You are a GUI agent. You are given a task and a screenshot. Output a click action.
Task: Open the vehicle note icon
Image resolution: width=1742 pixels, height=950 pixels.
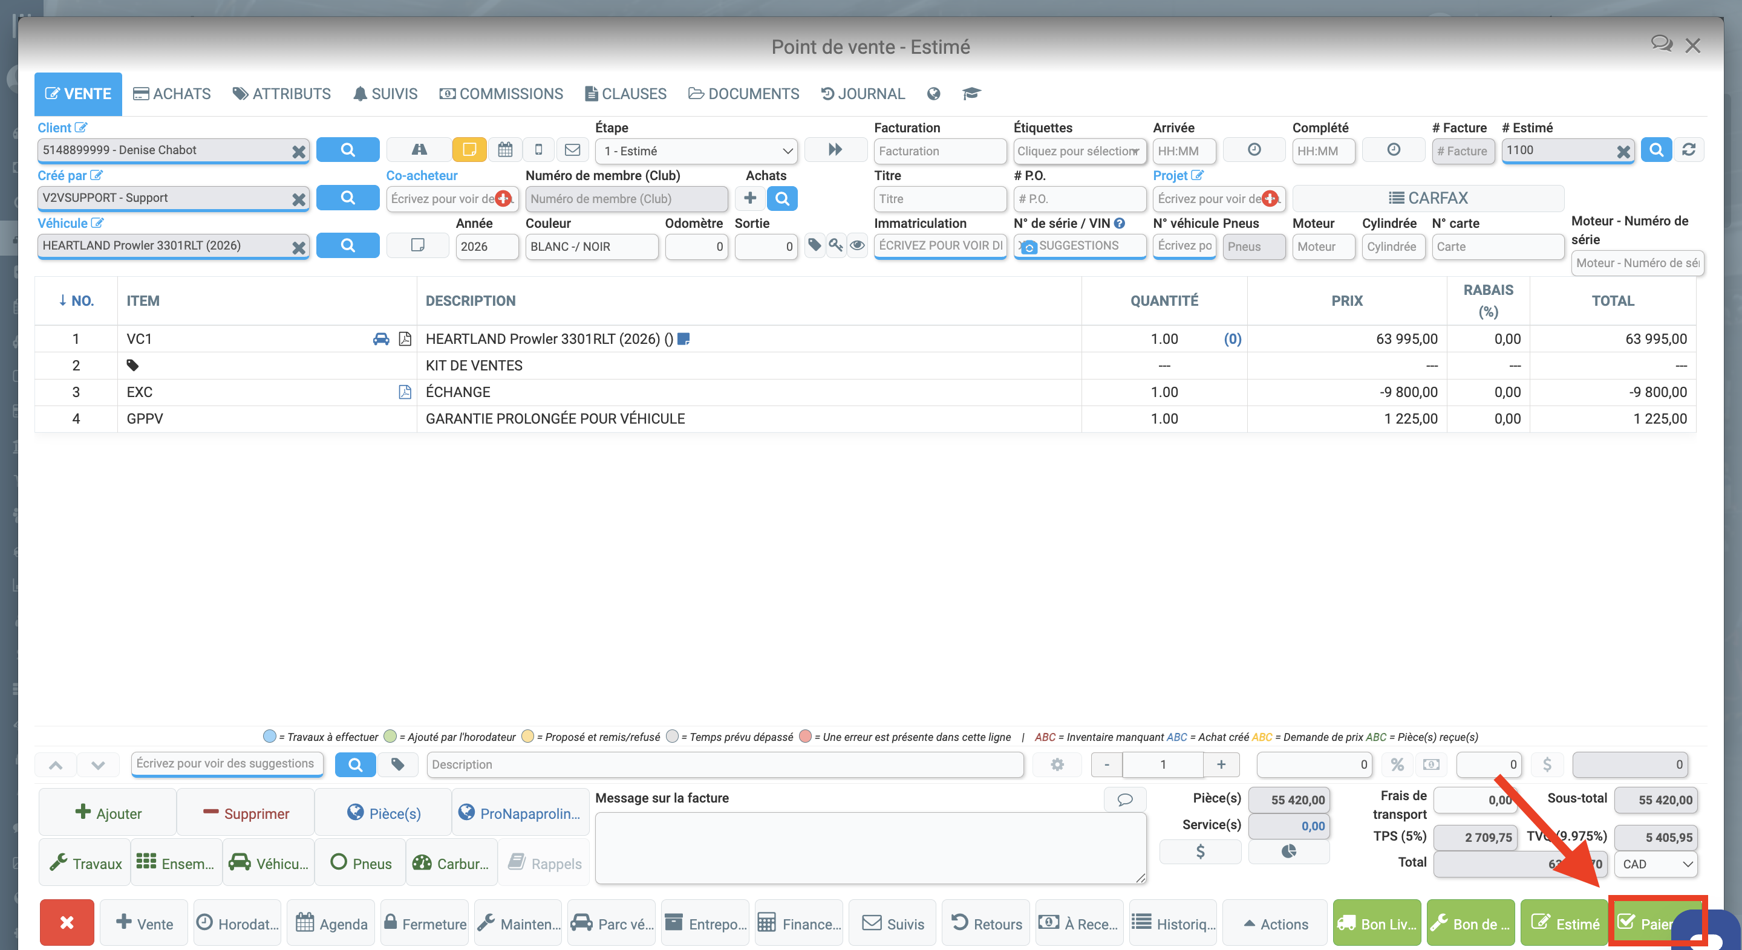click(x=418, y=245)
